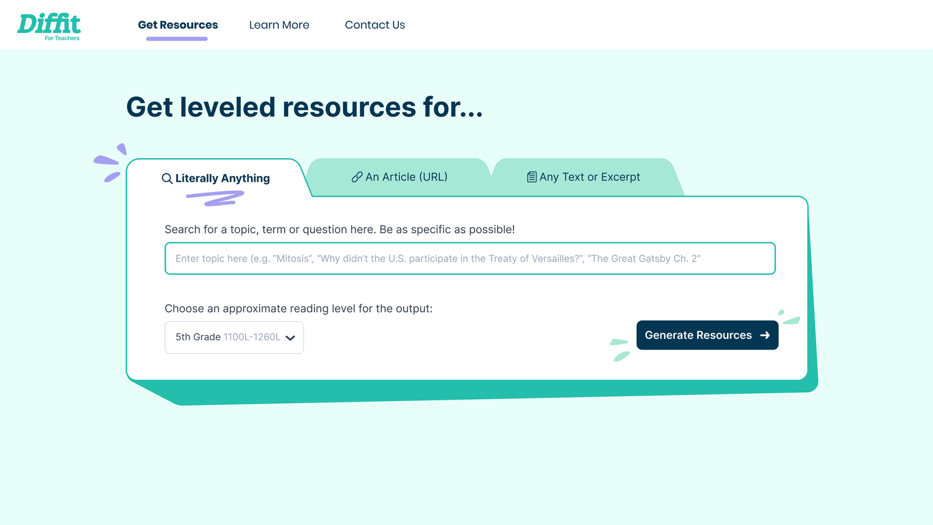Click the purple scribble under Literally Anything

(215, 199)
